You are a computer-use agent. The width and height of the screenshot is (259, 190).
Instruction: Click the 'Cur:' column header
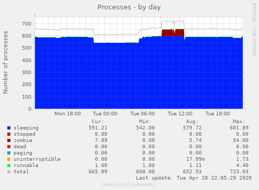pyautogui.click(x=98, y=122)
